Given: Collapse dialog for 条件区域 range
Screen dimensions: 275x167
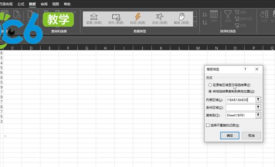Looking at the screenshot, I should point(258,108).
